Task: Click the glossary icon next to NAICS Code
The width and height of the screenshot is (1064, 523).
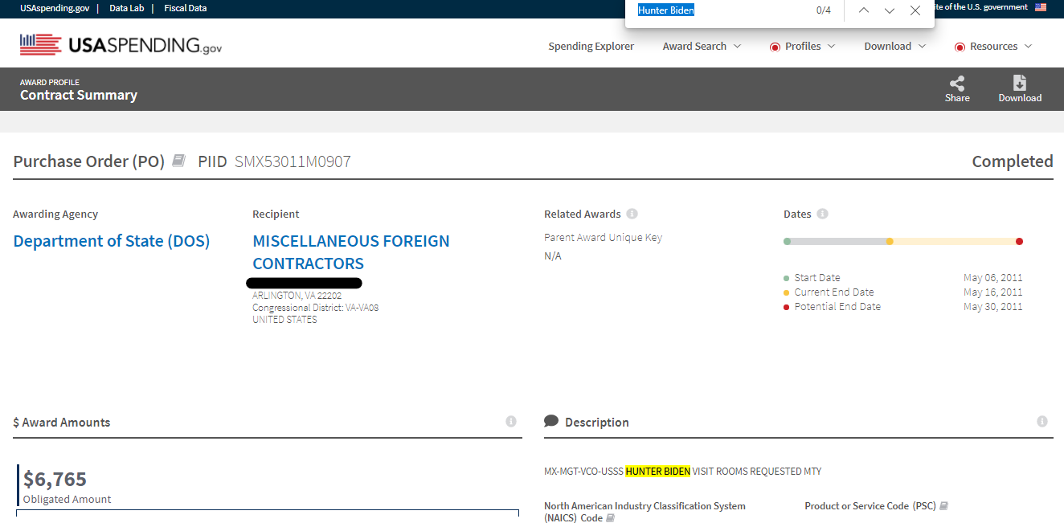Action: [x=610, y=518]
